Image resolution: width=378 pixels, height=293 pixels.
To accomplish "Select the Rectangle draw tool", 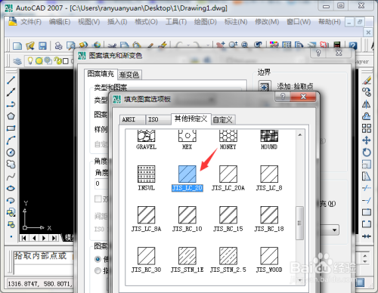I will [11, 128].
